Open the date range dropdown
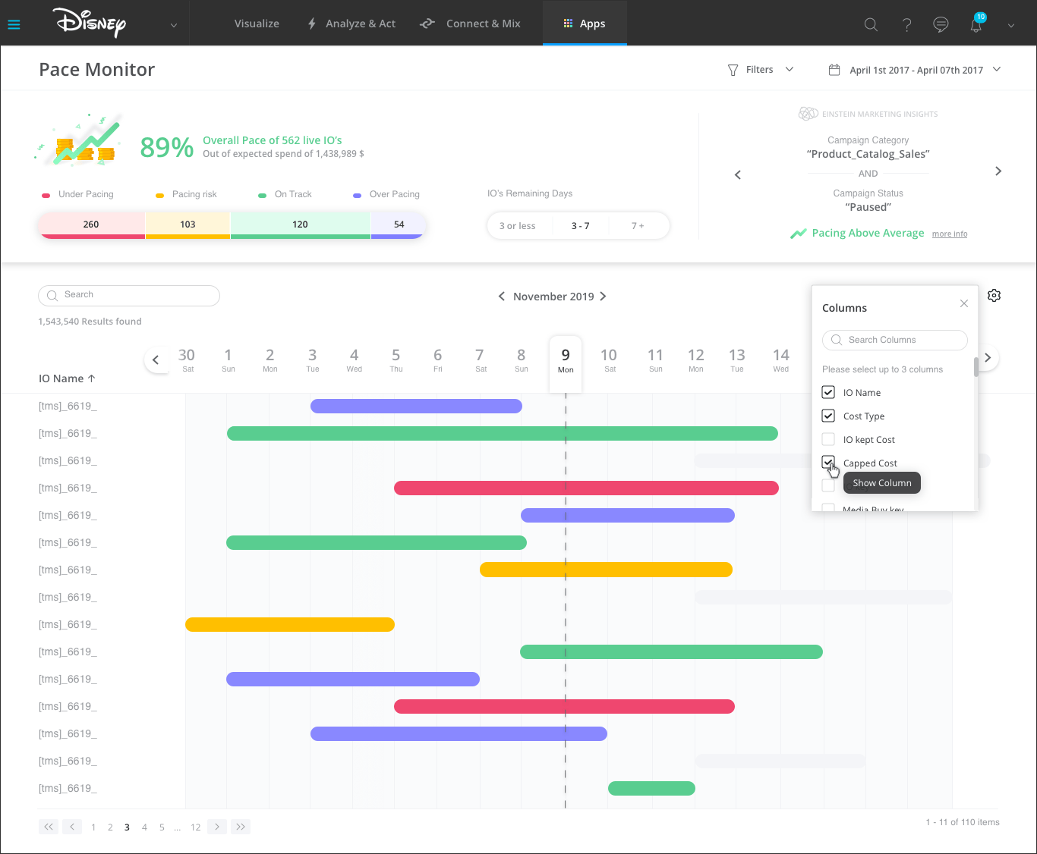This screenshot has height=854, width=1037. [915, 70]
